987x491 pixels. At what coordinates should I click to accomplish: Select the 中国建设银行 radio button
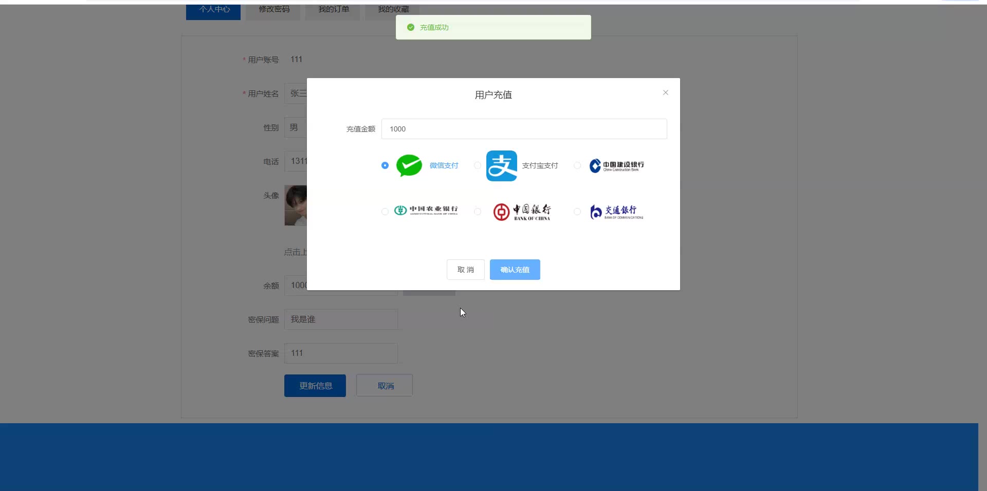(577, 165)
